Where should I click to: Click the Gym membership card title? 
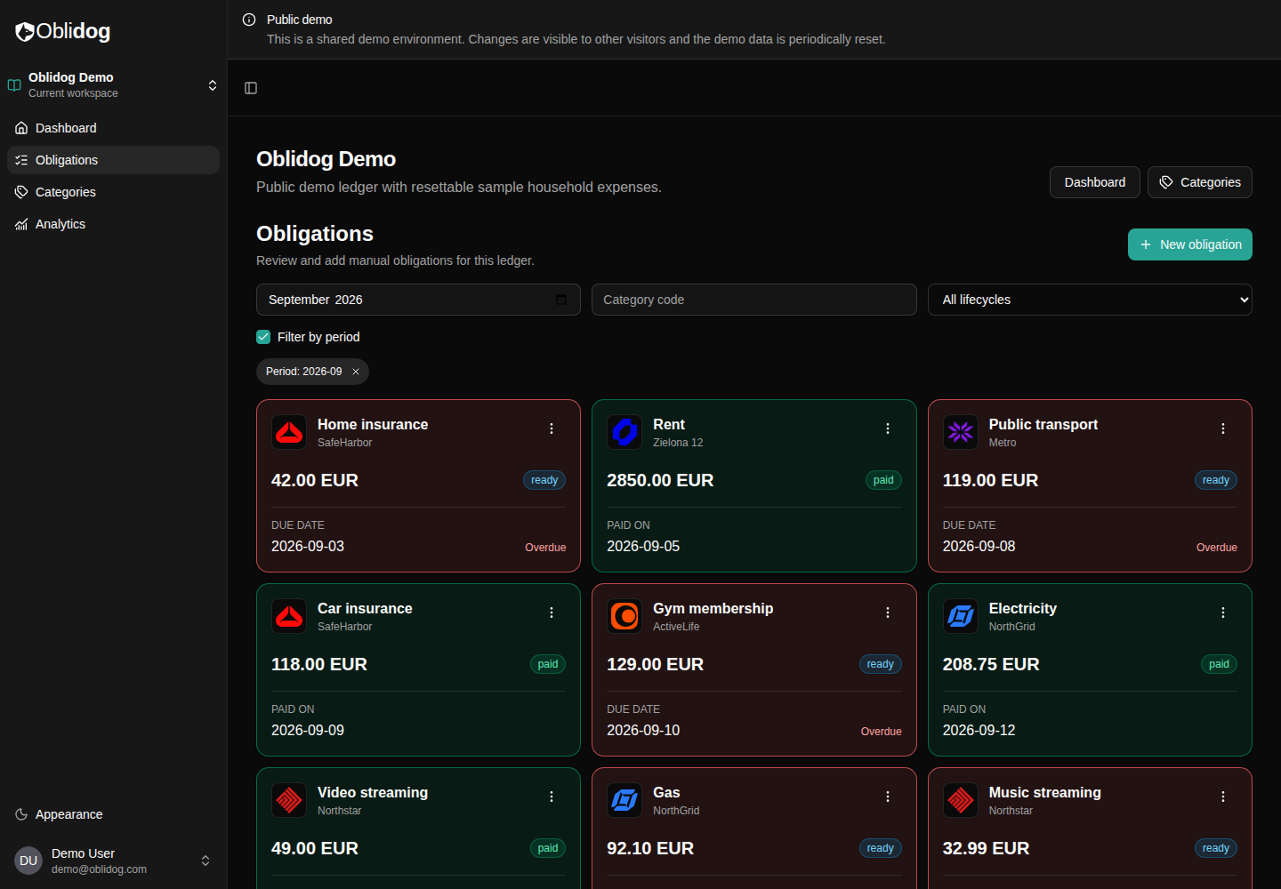tap(713, 609)
